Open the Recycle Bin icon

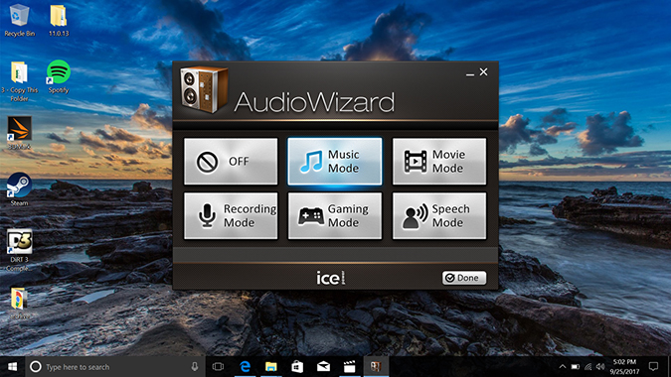click(x=19, y=20)
